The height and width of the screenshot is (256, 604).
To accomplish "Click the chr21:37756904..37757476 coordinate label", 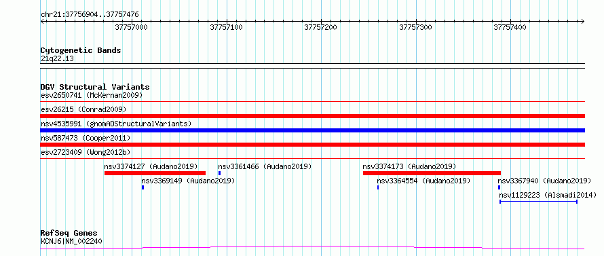I will click(x=90, y=15).
